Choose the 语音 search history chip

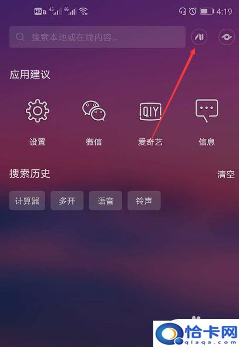tap(106, 200)
